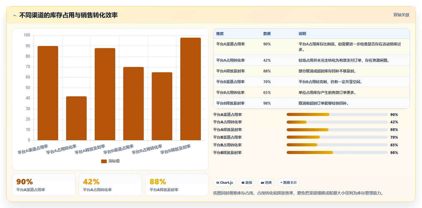Click the 平台B渠道占用率 bar in chart

point(133,104)
